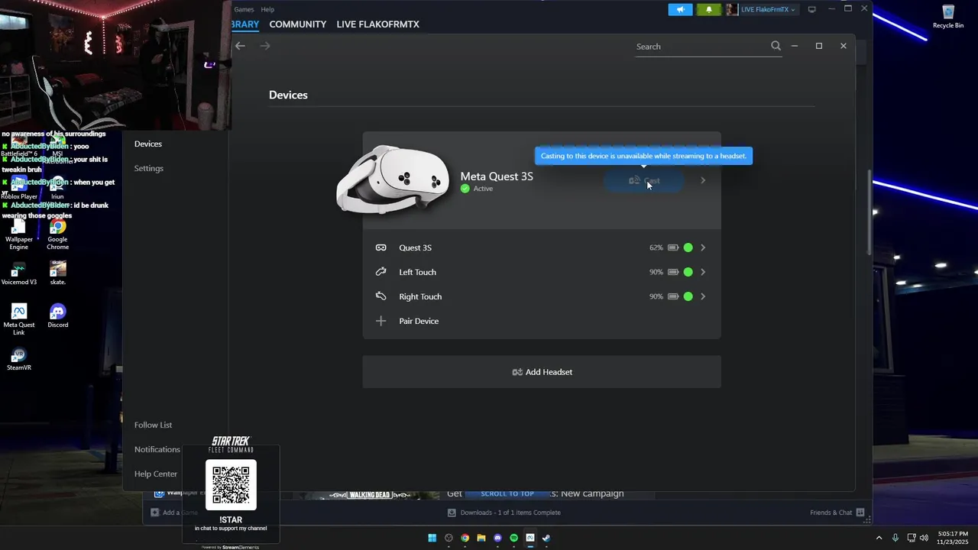The height and width of the screenshot is (550, 978).
Task: Click the Left Touch green status dot
Action: pos(688,272)
